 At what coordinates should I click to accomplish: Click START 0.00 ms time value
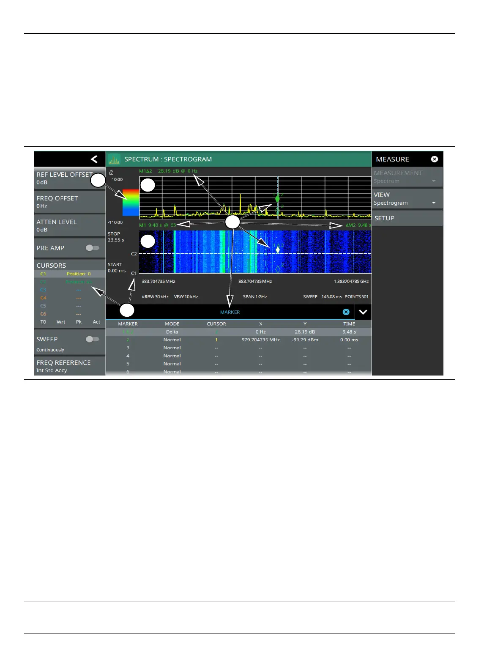pos(116,268)
